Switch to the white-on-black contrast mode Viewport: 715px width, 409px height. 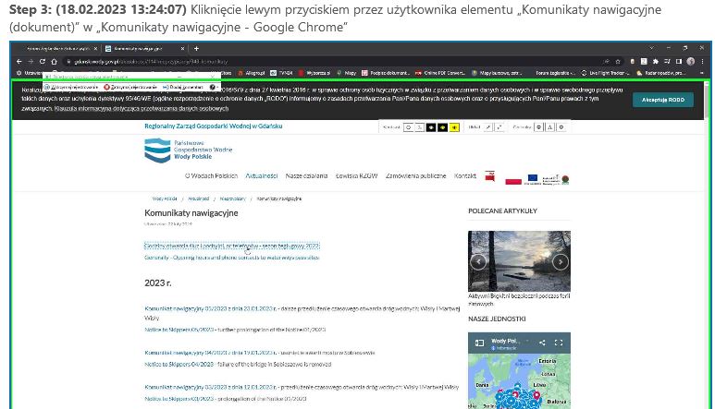pyautogui.click(x=430, y=126)
